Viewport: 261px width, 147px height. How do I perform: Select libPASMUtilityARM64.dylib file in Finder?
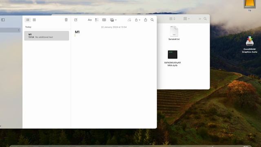point(173,58)
